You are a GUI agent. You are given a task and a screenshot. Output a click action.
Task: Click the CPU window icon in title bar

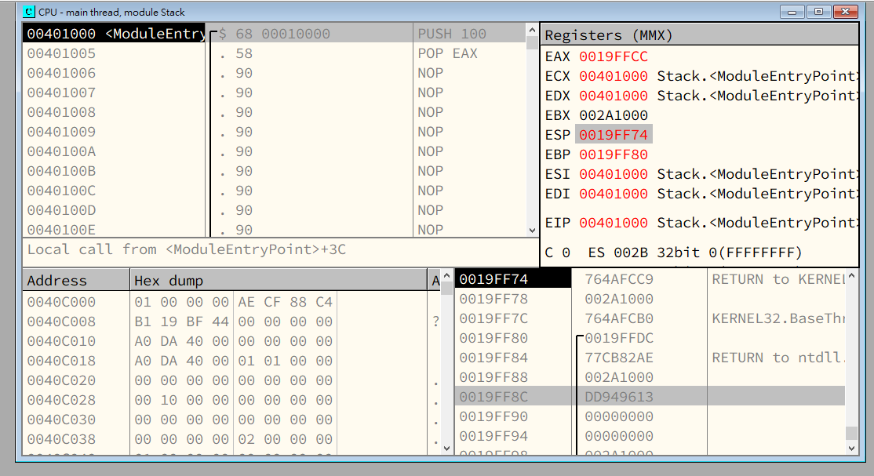tap(29, 12)
